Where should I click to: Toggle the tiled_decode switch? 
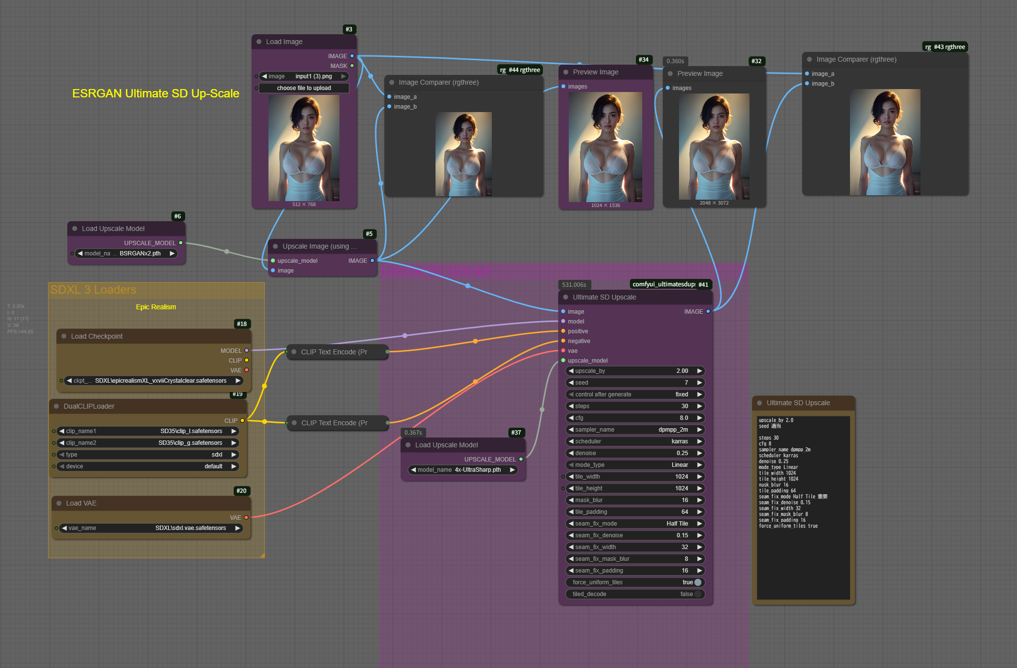tap(698, 594)
